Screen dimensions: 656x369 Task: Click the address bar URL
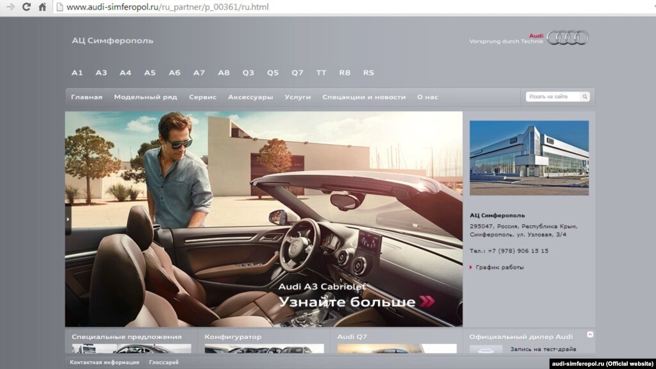167,7
